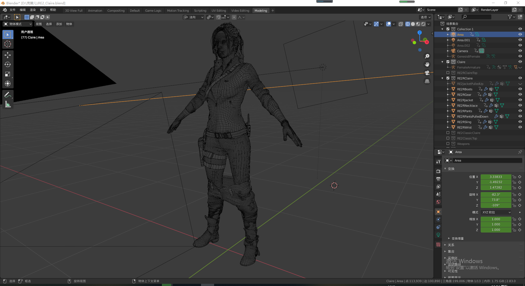Activate the 3D cursor tool
The height and width of the screenshot is (286, 525).
pos(8,44)
